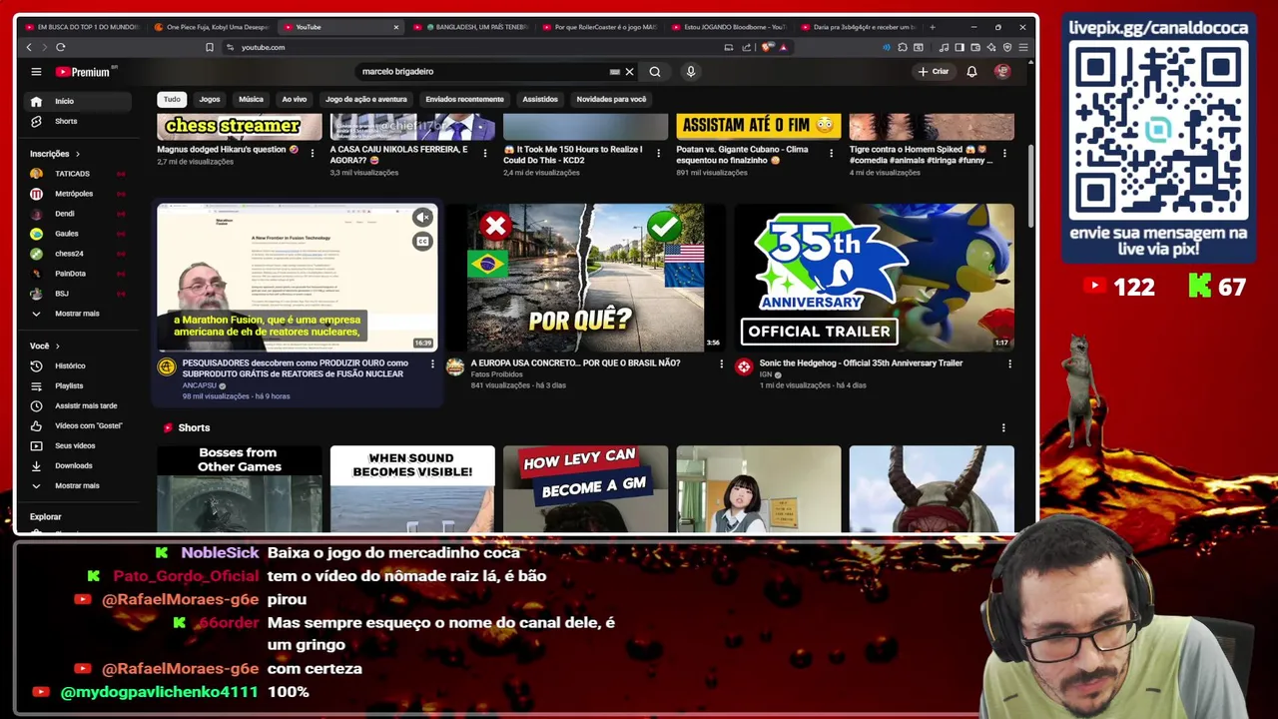
Task: Select the Enviados recentemente chip
Action: coord(464,99)
